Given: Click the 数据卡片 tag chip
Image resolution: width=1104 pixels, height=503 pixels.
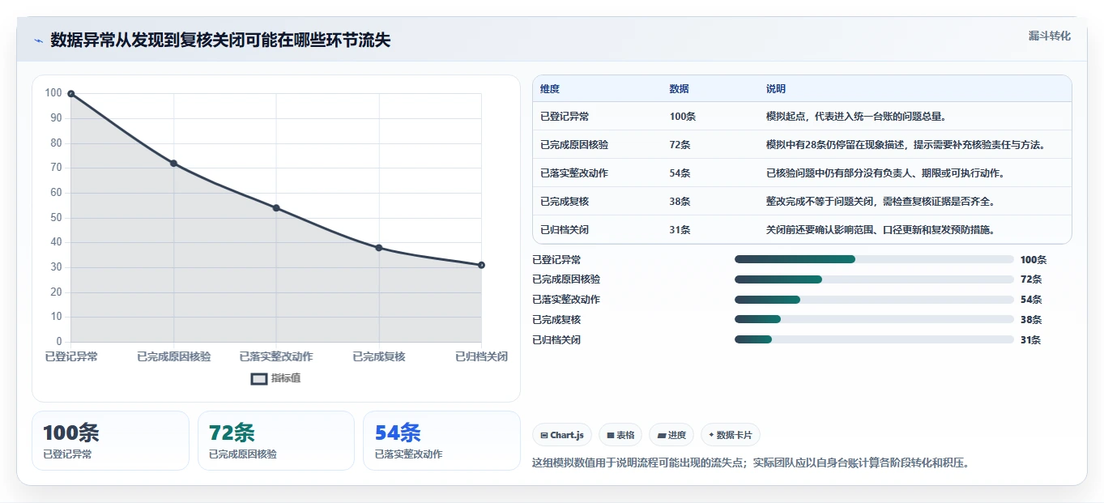Looking at the screenshot, I should pos(731,435).
